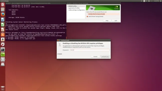Switch to Terminal via dock icon
This screenshot has height=91, width=162.
click(3, 49)
